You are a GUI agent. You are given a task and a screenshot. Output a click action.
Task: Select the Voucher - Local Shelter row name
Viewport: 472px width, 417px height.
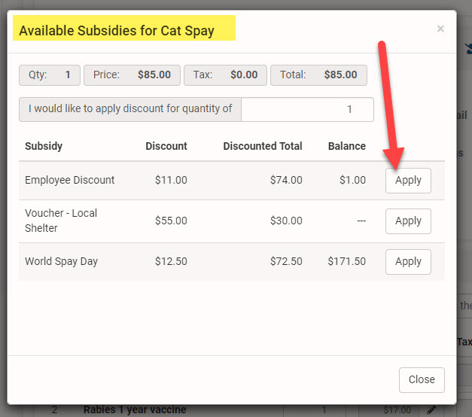point(61,221)
